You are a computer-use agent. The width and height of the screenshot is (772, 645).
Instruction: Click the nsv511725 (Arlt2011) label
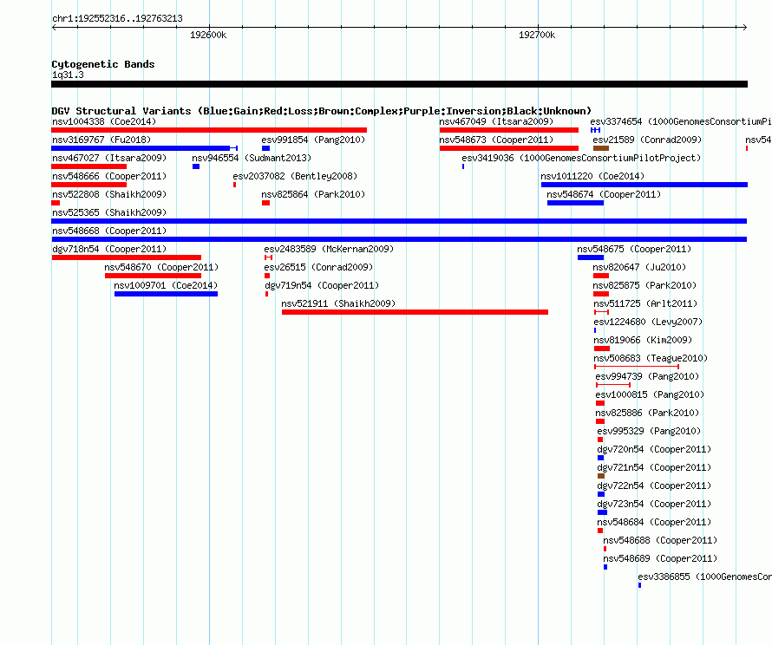point(645,303)
